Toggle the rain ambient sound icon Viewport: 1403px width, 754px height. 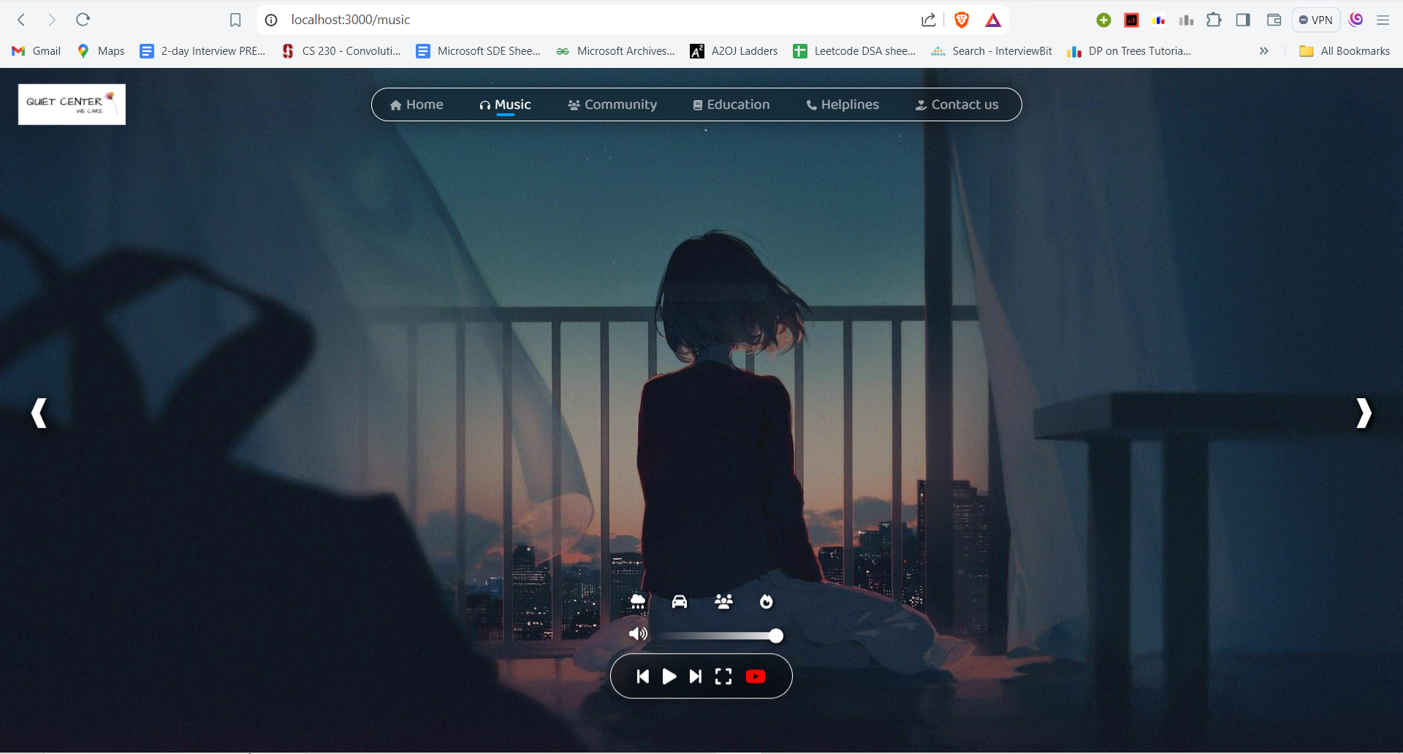(x=638, y=601)
